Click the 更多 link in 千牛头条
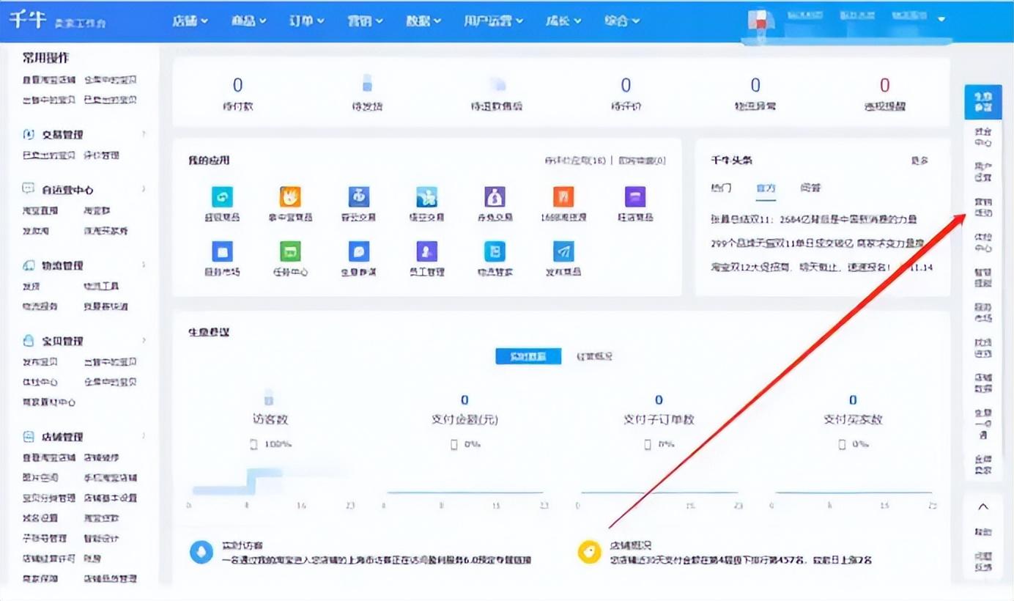Screen dimensions: 1014x601 [x=919, y=160]
